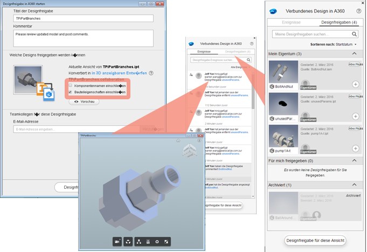The width and height of the screenshot is (367, 252).
Task: Collapse the Archiviert (1) section
Action: pos(355,185)
